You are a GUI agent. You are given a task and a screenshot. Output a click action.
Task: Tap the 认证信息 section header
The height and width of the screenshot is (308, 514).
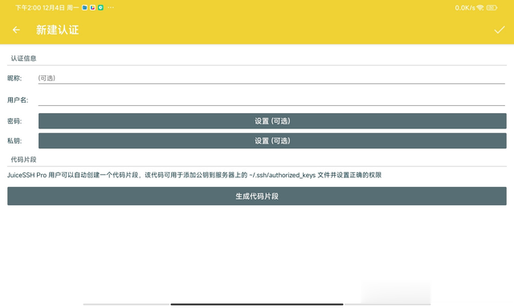[x=23, y=59]
